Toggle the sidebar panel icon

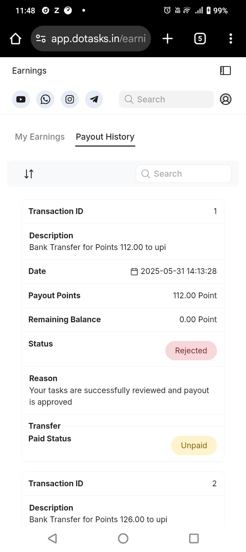(225, 71)
